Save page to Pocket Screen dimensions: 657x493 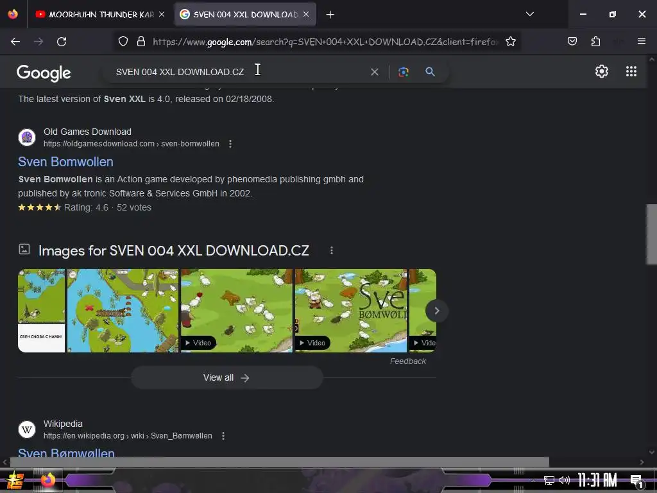coord(572,41)
